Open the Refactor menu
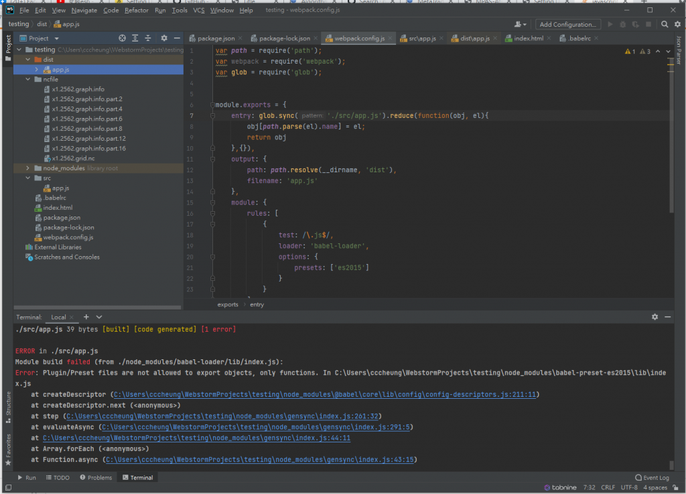Viewport: 686px width, 494px height. point(136,10)
